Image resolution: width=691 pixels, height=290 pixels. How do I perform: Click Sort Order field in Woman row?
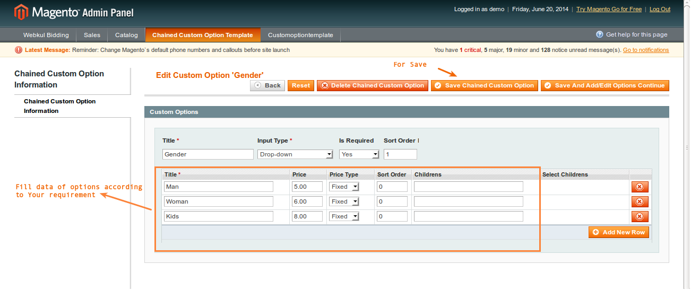(392, 201)
